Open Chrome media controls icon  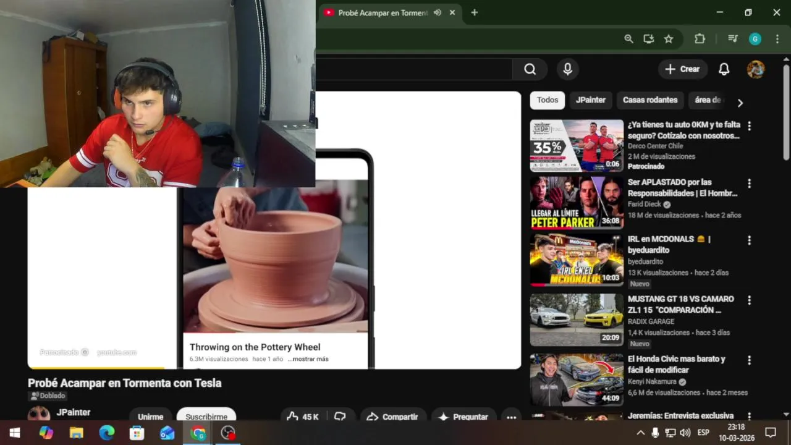[733, 39]
